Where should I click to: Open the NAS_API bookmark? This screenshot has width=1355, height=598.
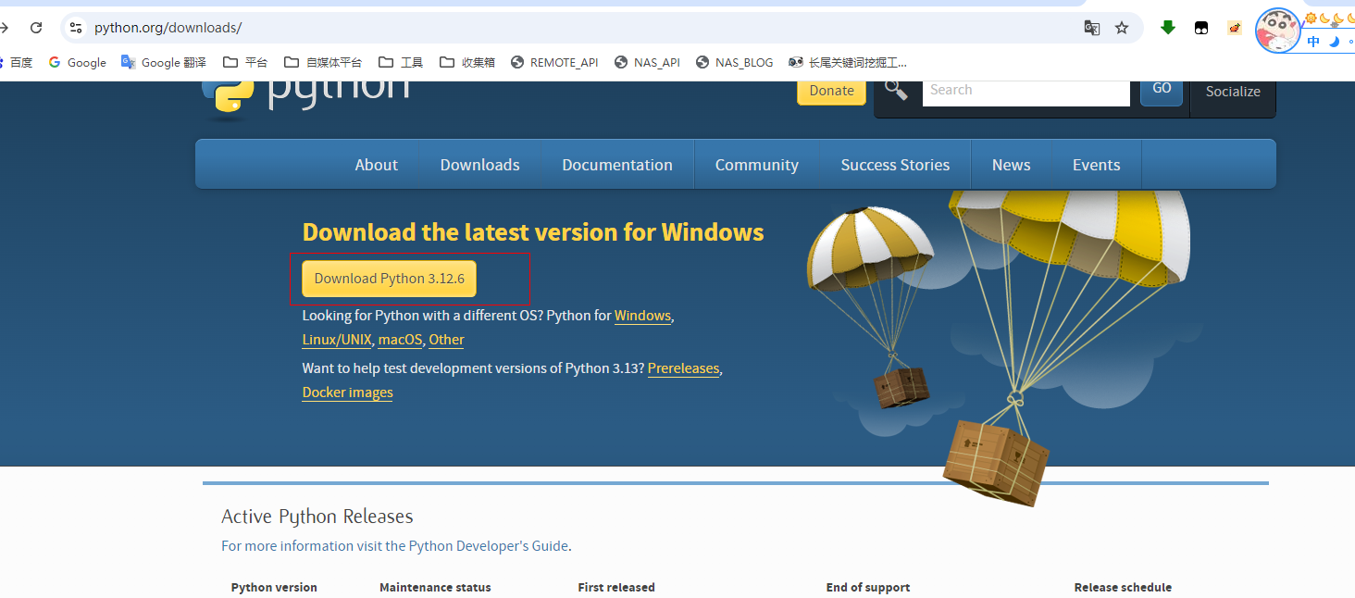point(647,62)
